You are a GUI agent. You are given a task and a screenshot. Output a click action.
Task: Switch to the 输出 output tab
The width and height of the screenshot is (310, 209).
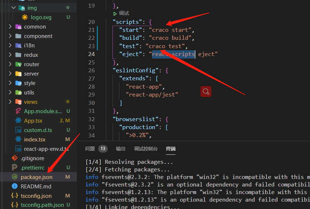[120, 149]
